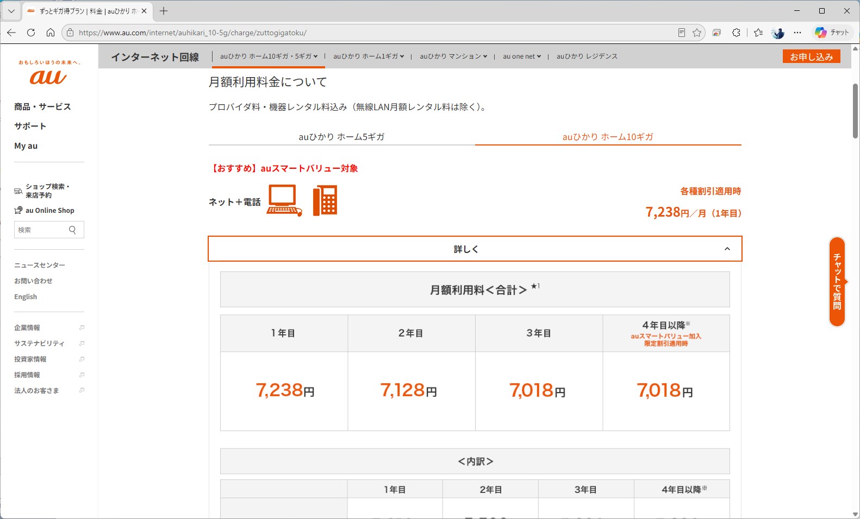Expand auひかり マンション dropdown
This screenshot has width=860, height=519.
[x=453, y=56]
